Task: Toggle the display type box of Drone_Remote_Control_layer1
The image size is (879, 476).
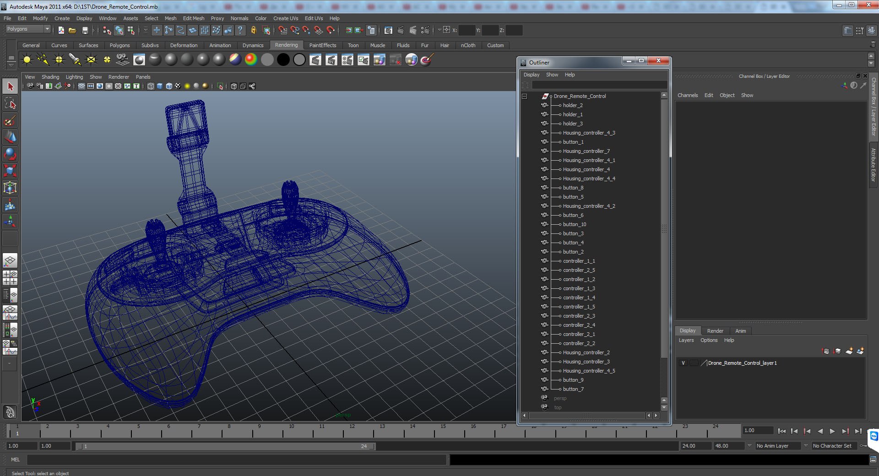Action: [694, 363]
